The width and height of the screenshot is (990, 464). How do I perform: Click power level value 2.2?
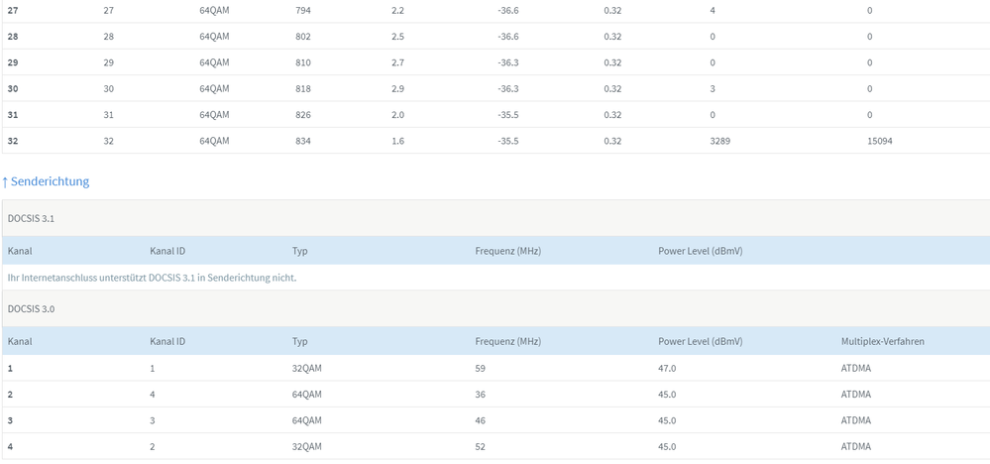click(x=397, y=11)
